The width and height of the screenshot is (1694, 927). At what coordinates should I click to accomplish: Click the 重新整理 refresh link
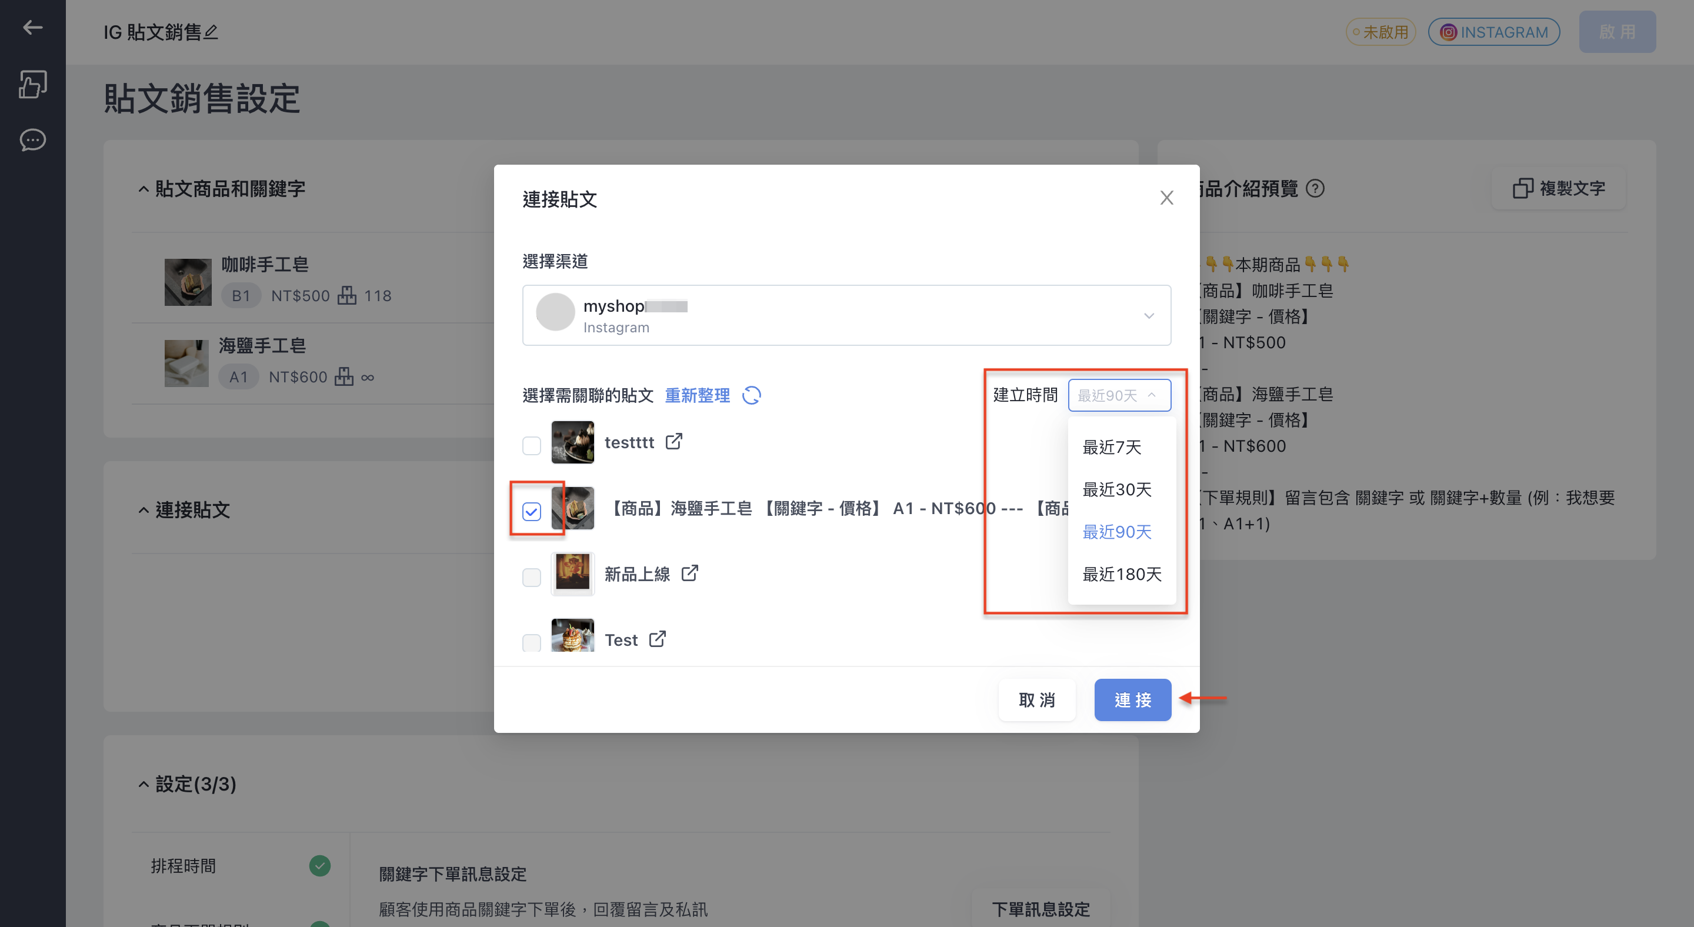(697, 395)
